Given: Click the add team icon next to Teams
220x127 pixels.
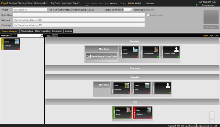Looking at the screenshot, I should coord(53,36).
